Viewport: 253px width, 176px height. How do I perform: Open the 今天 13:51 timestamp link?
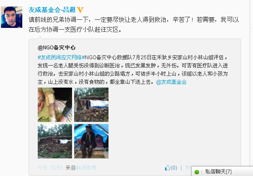(50, 168)
